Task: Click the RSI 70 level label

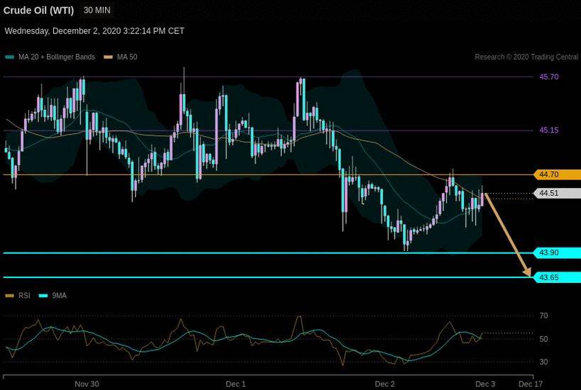Action: 543,316
